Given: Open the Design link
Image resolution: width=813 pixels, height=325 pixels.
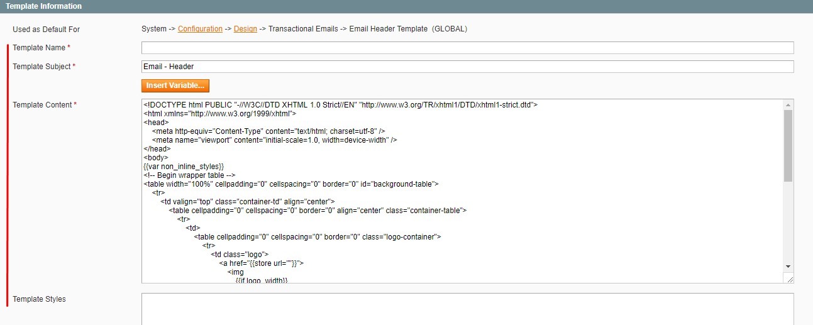Looking at the screenshot, I should point(245,29).
